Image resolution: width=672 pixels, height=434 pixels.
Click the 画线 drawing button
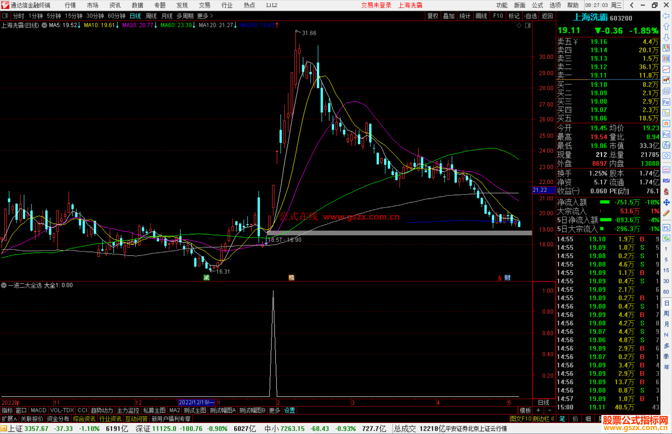481,16
